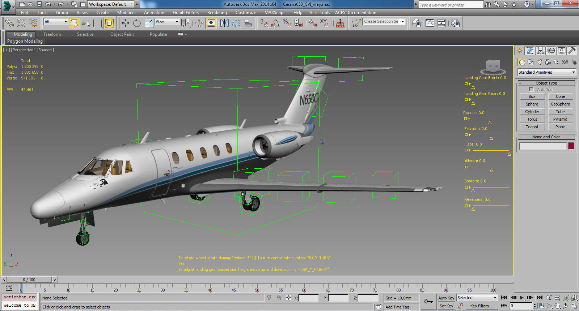Open the Material Editor
Screen dimensions: 579x311
(x=455, y=23)
